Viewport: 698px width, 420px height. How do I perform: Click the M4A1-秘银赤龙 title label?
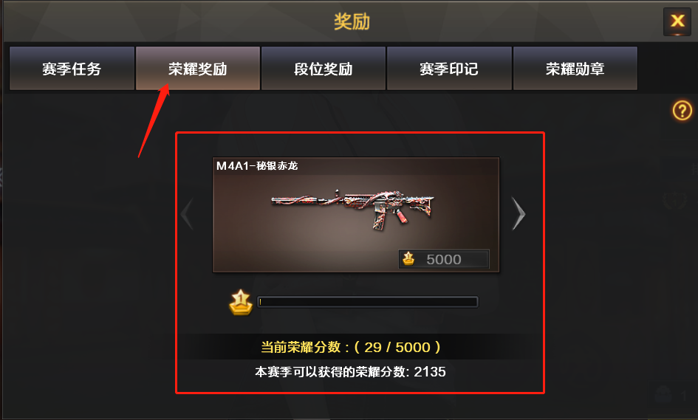coord(257,166)
